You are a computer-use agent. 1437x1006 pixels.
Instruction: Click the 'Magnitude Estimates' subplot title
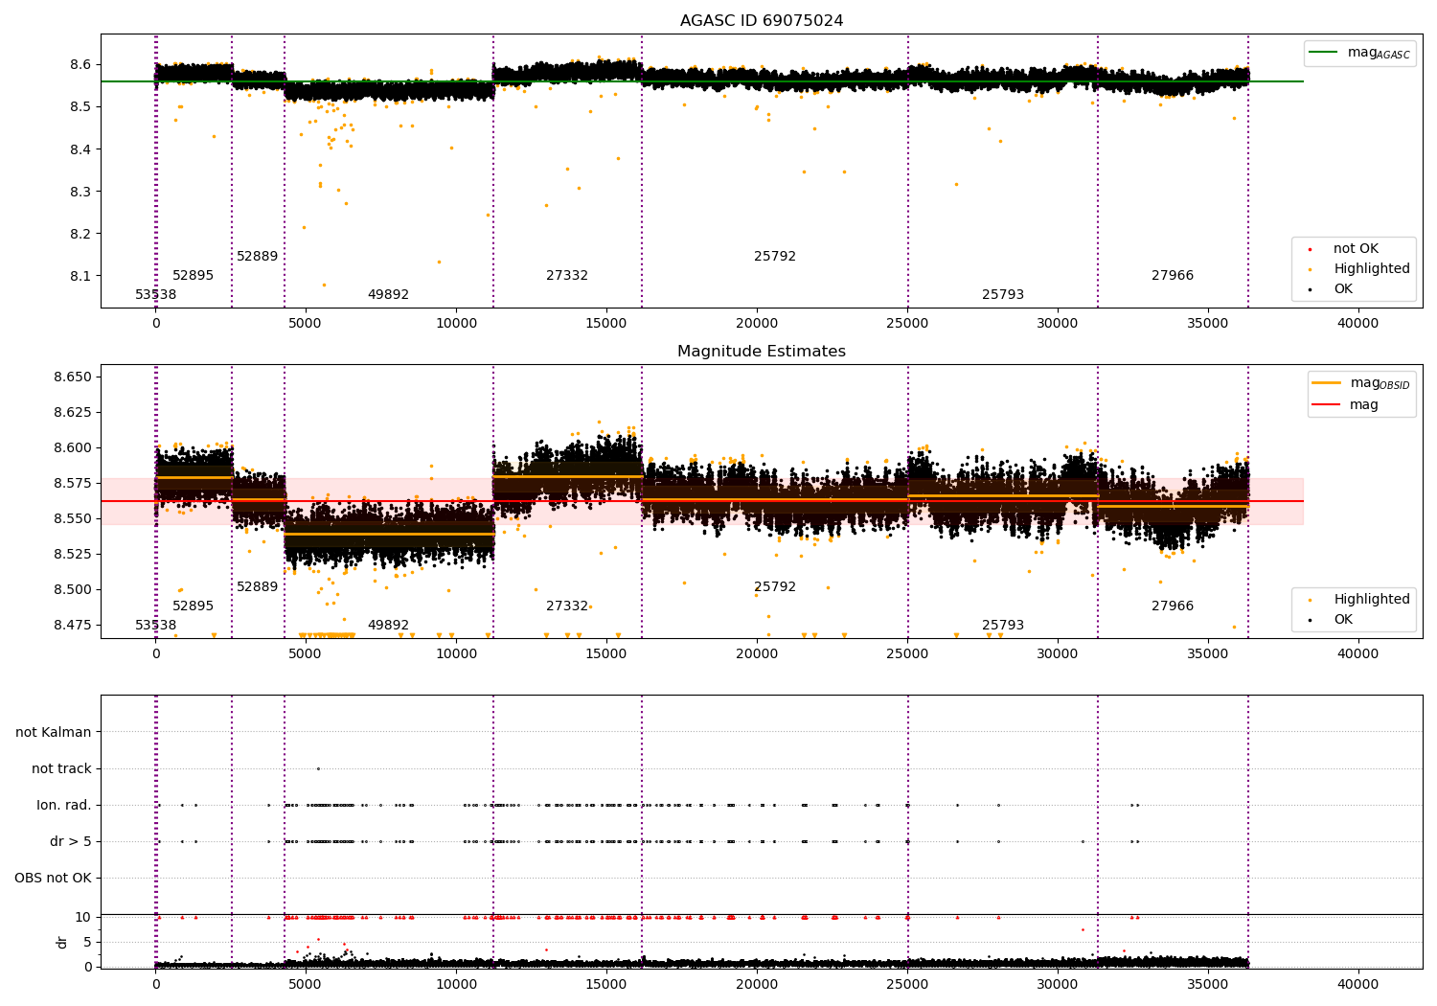762,352
